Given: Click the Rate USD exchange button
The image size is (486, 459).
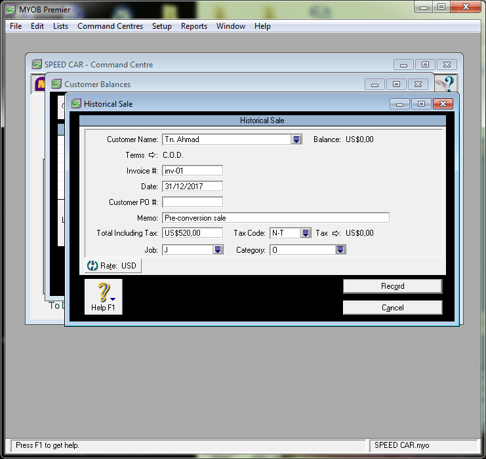Looking at the screenshot, I should [x=113, y=266].
